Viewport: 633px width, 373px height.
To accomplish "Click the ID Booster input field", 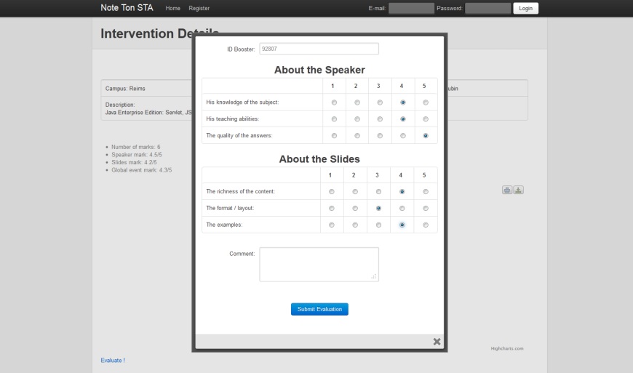I will point(319,49).
